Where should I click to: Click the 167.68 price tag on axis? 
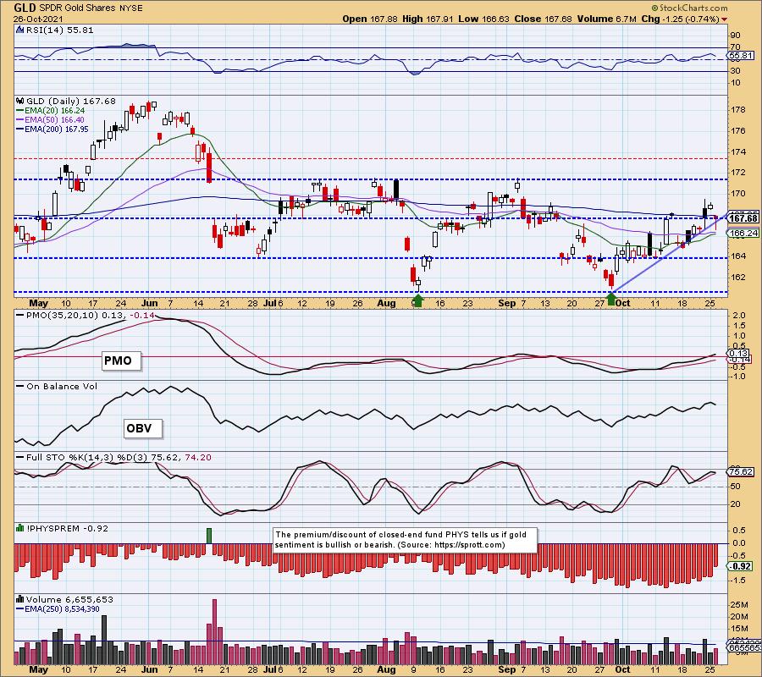(x=743, y=218)
